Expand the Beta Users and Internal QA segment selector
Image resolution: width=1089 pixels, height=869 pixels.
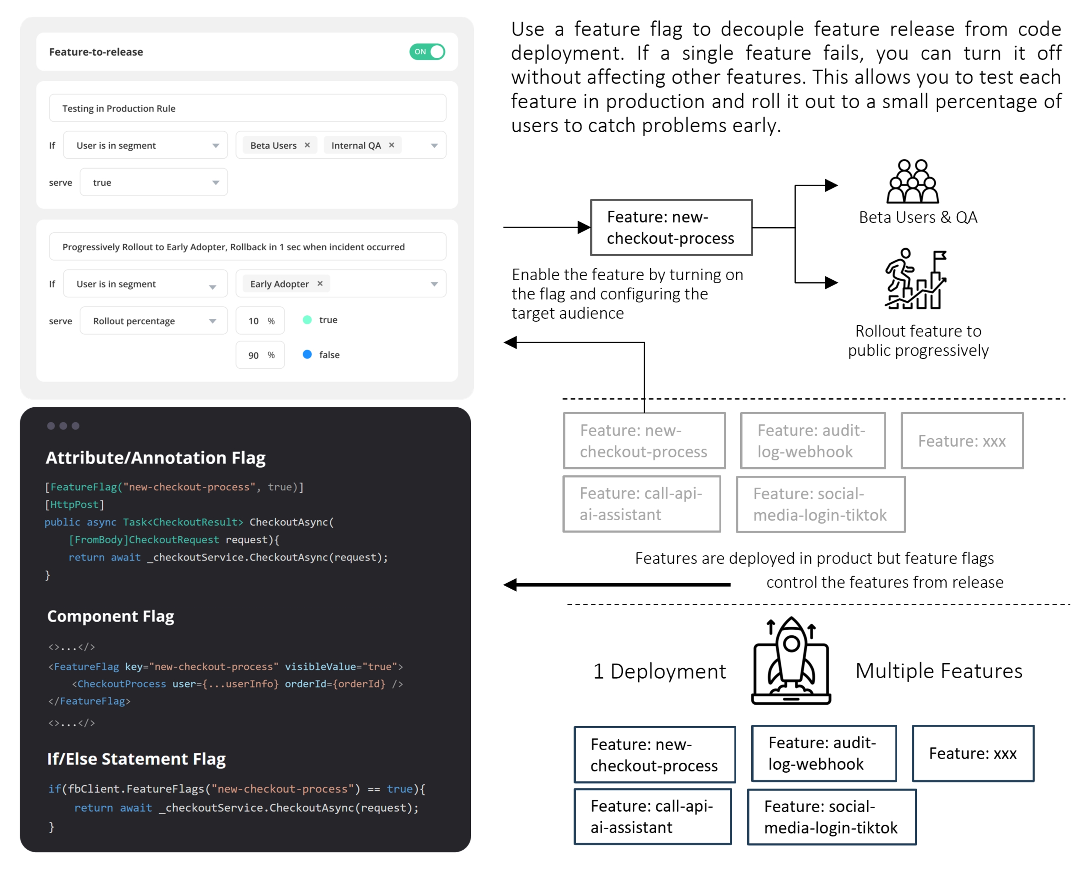[434, 145]
